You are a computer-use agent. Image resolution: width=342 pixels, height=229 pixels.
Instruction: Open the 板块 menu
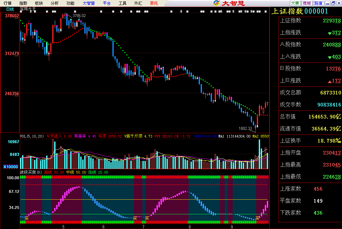pyautogui.click(x=39, y=3)
